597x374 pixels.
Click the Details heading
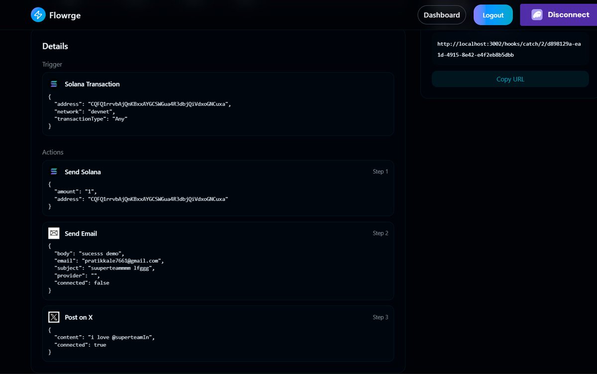click(55, 46)
